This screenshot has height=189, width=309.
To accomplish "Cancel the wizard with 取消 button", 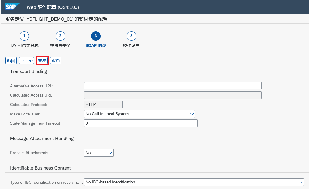I will 56,60.
